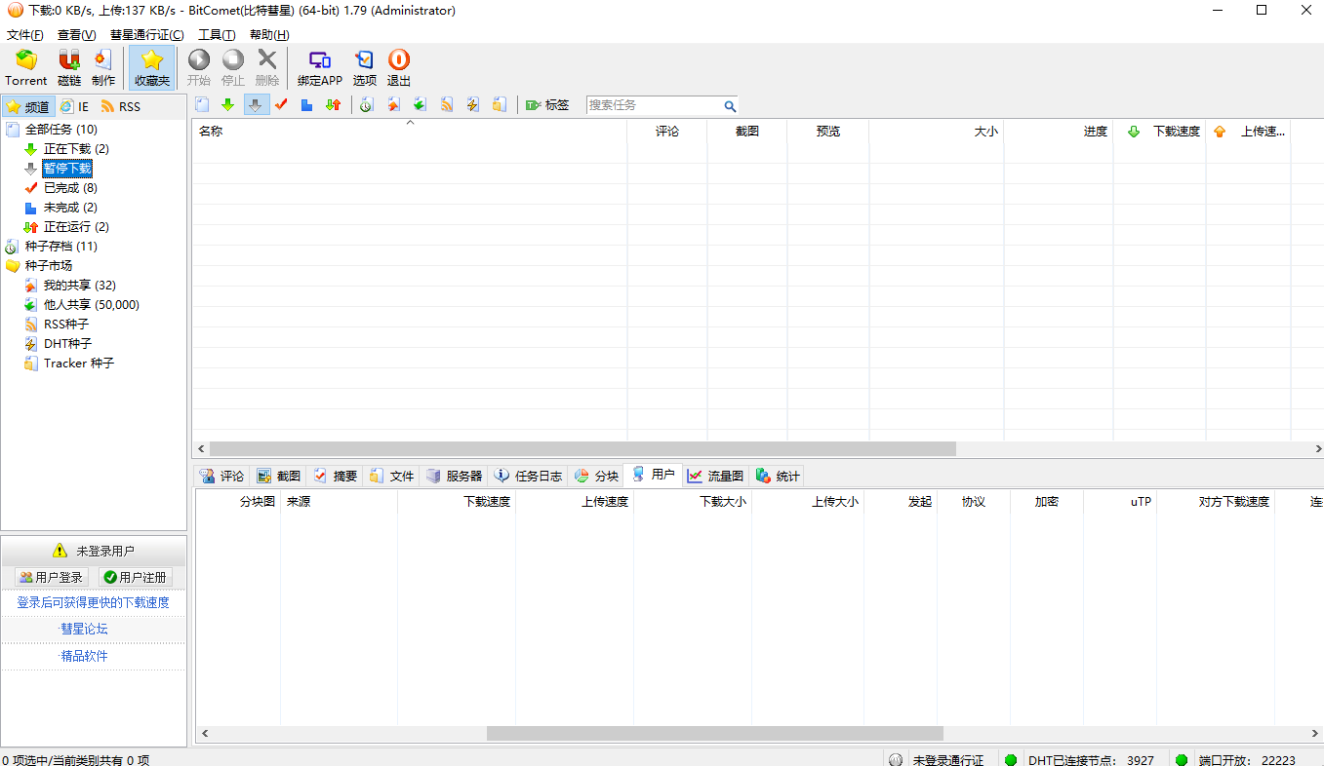Open the torrent maker tool
This screenshot has width=1324, height=766.
click(102, 66)
